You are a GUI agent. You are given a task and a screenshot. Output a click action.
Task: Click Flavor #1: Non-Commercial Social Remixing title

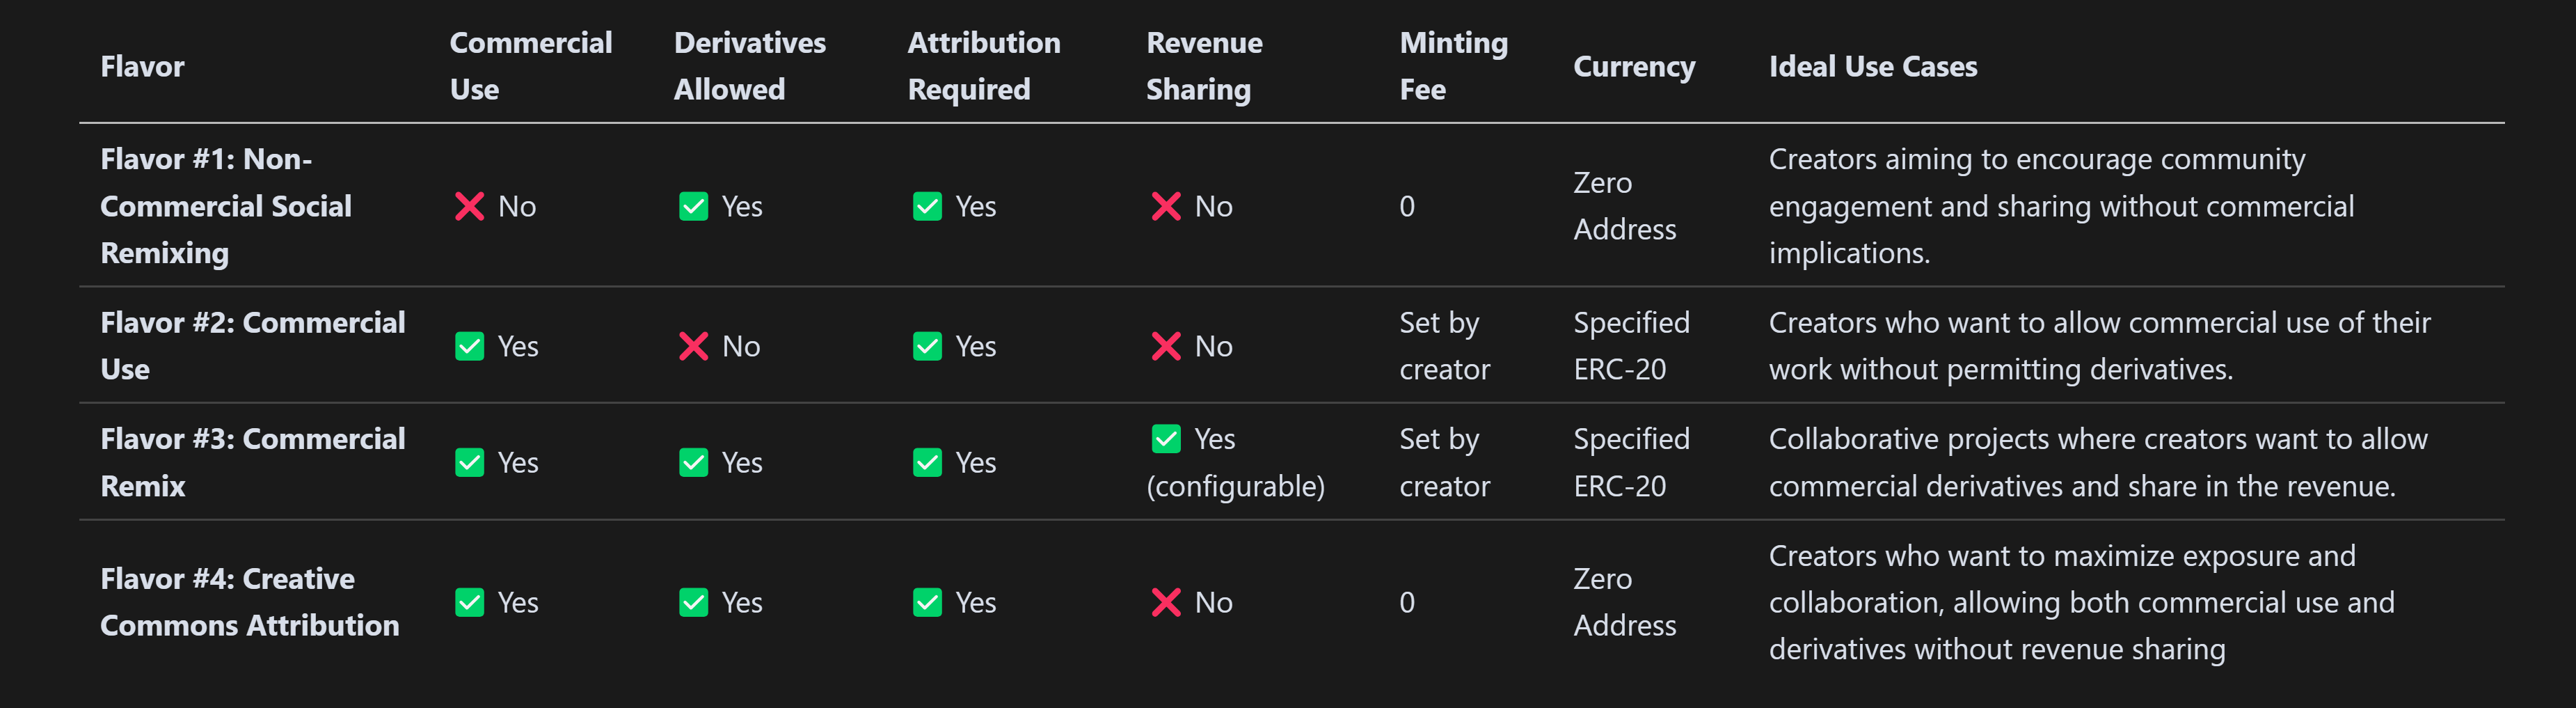[226, 206]
